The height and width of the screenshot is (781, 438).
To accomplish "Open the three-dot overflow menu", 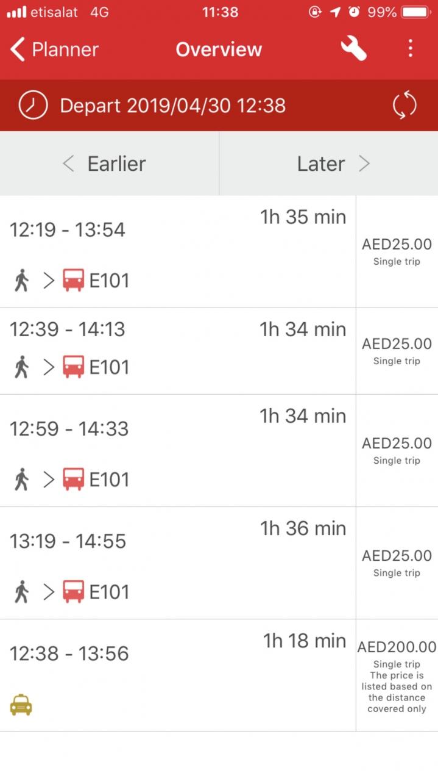I will pyautogui.click(x=410, y=48).
